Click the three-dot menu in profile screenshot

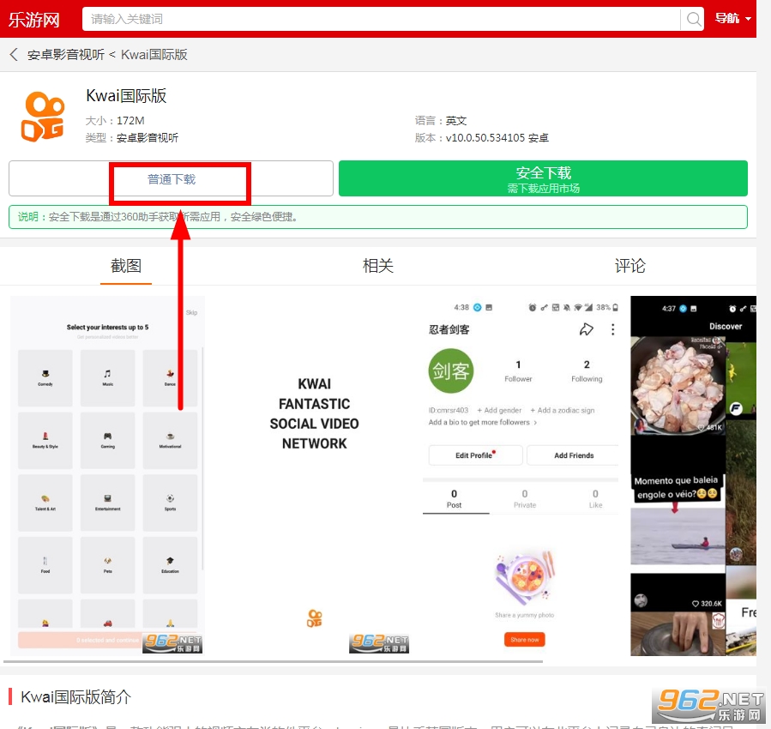[x=612, y=329]
